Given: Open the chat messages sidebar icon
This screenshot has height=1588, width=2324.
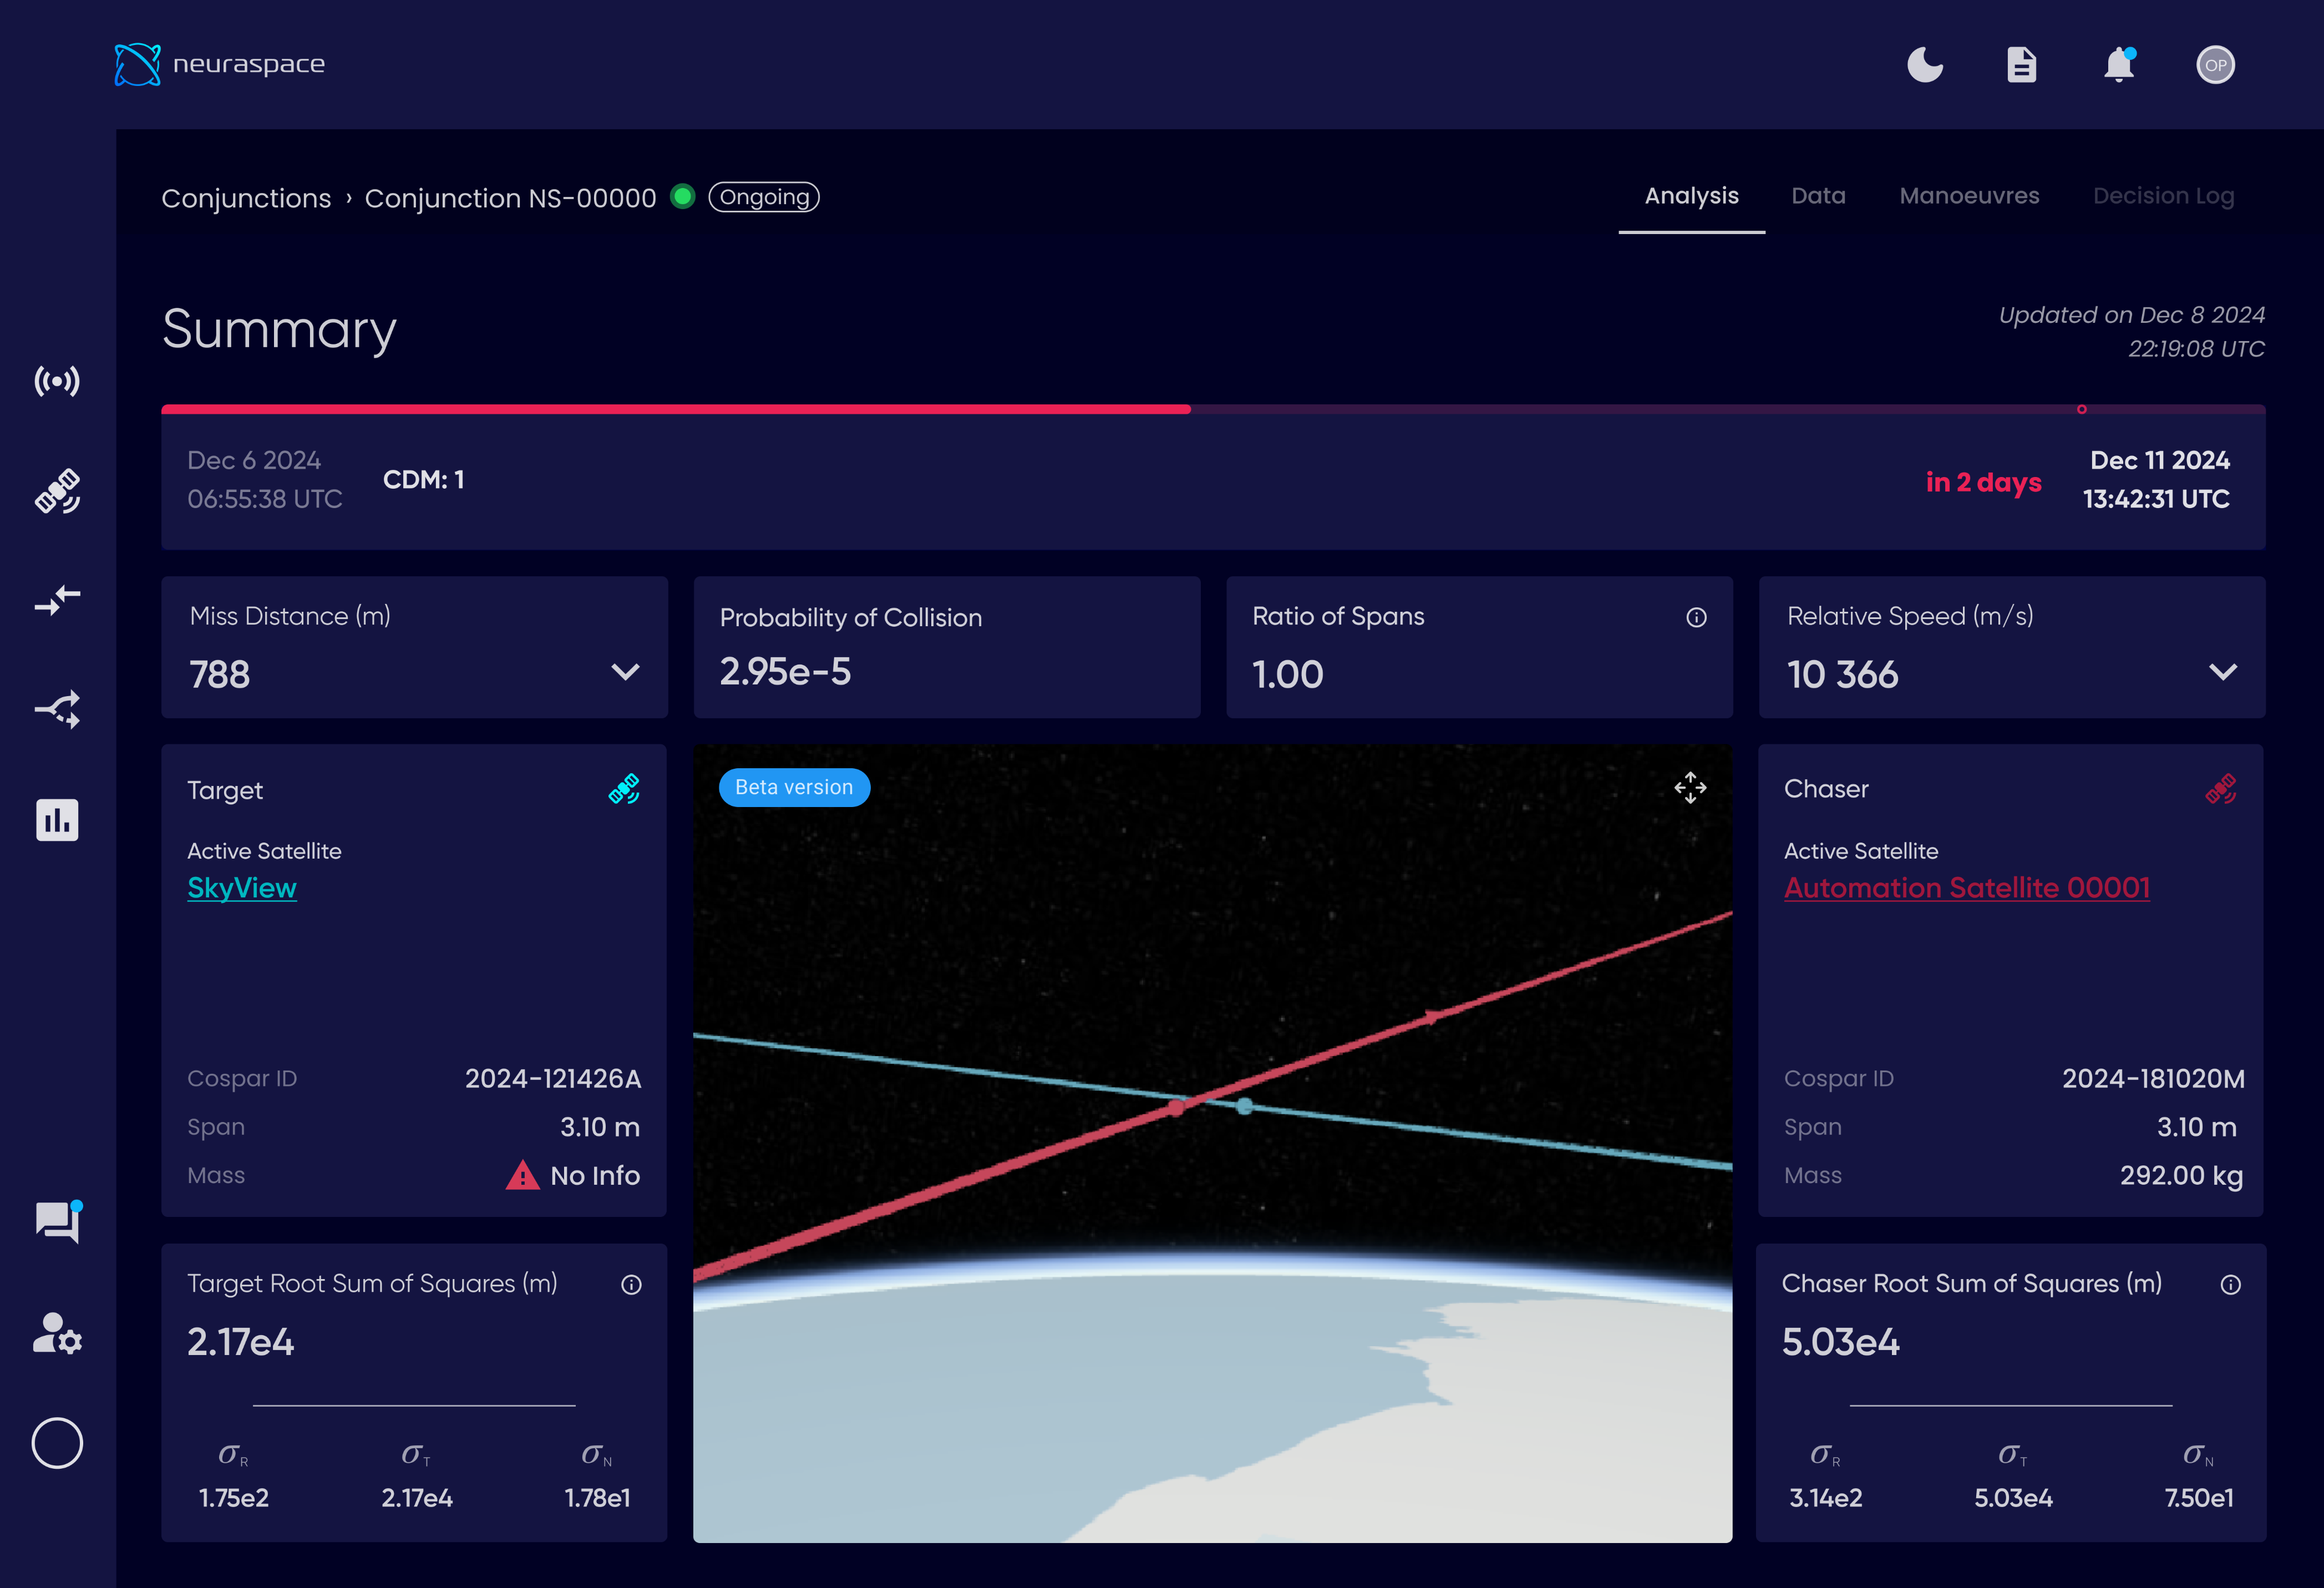Looking at the screenshot, I should click(57, 1221).
